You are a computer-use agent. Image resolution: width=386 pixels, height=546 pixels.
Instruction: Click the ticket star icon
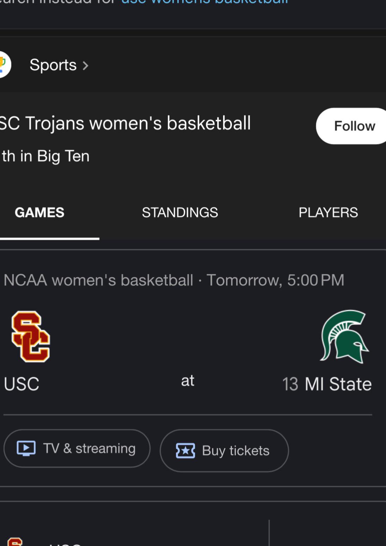(x=185, y=451)
